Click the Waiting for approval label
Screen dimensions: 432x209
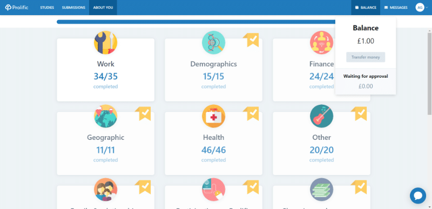click(366, 76)
